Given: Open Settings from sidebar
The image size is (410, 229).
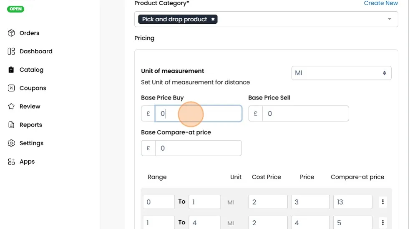Looking at the screenshot, I should (31, 143).
